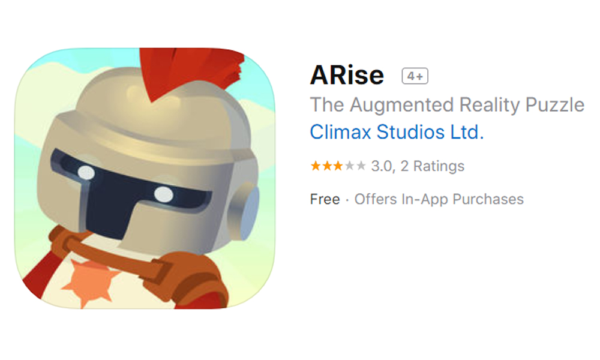The width and height of the screenshot is (600, 360).
Task: Click the ARise knight app icon
Action: click(145, 178)
